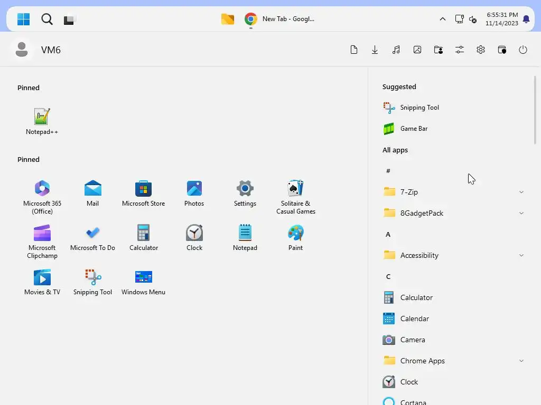This screenshot has height=405, width=541.
Task: Open the pinned Mail app
Action: [92, 193]
